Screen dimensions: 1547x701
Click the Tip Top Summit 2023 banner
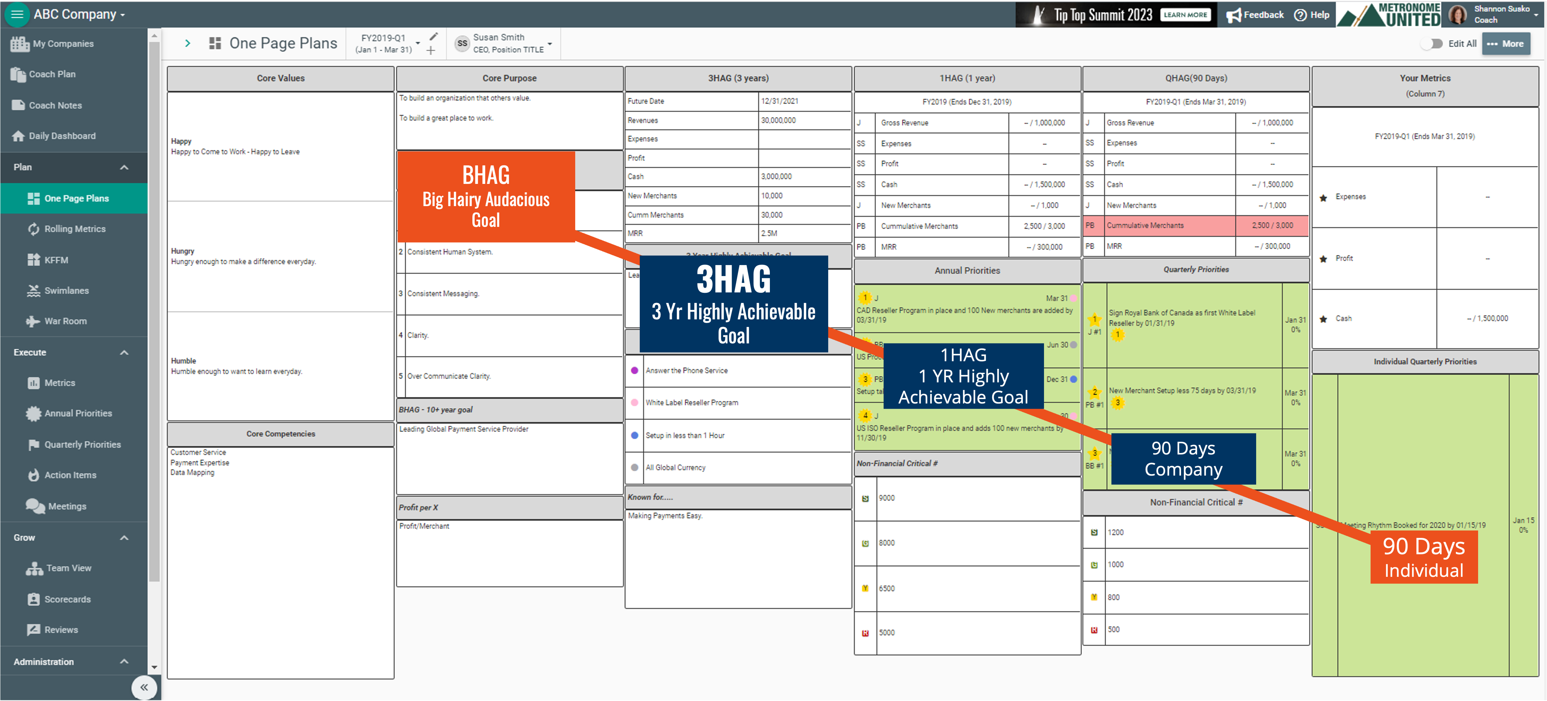1117,15
